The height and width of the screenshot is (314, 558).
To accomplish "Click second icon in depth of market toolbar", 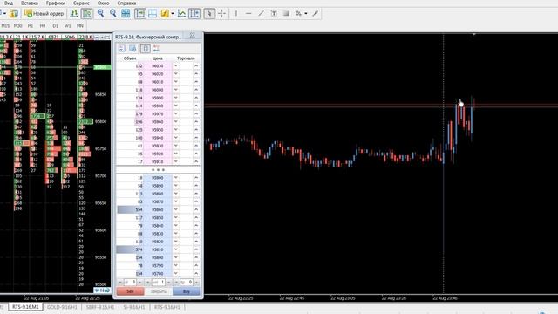I will click(133, 49).
